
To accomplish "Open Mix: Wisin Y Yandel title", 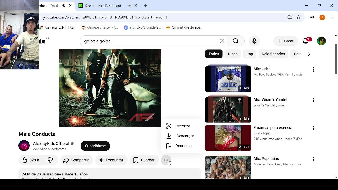I will pyautogui.click(x=270, y=100).
